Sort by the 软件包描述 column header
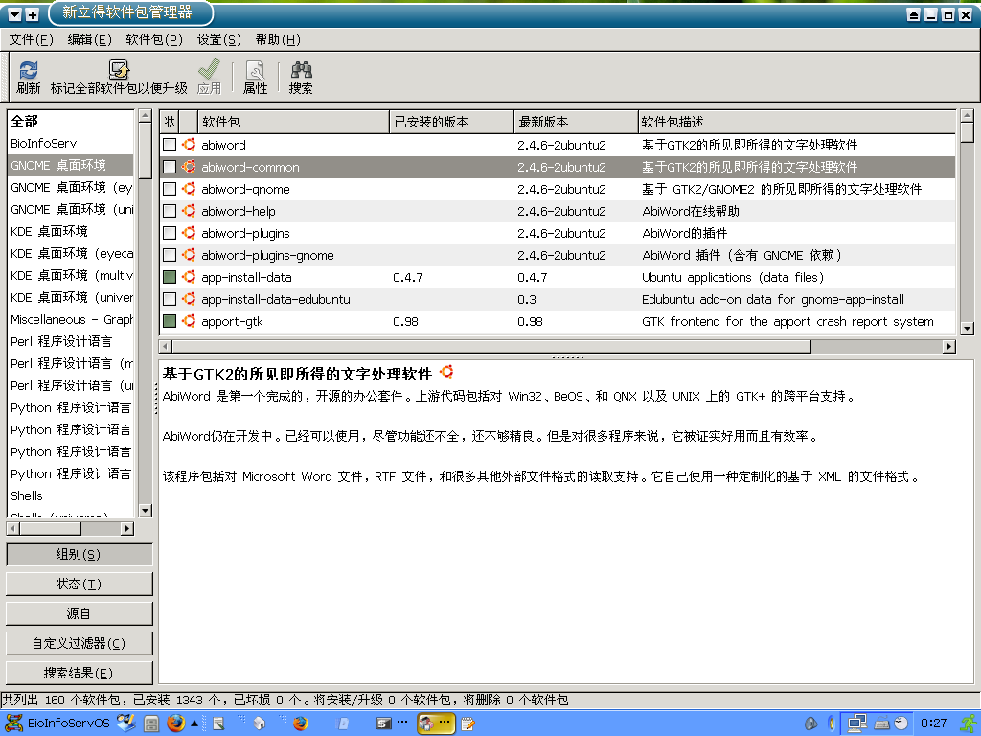This screenshot has height=736, width=981. (x=797, y=122)
